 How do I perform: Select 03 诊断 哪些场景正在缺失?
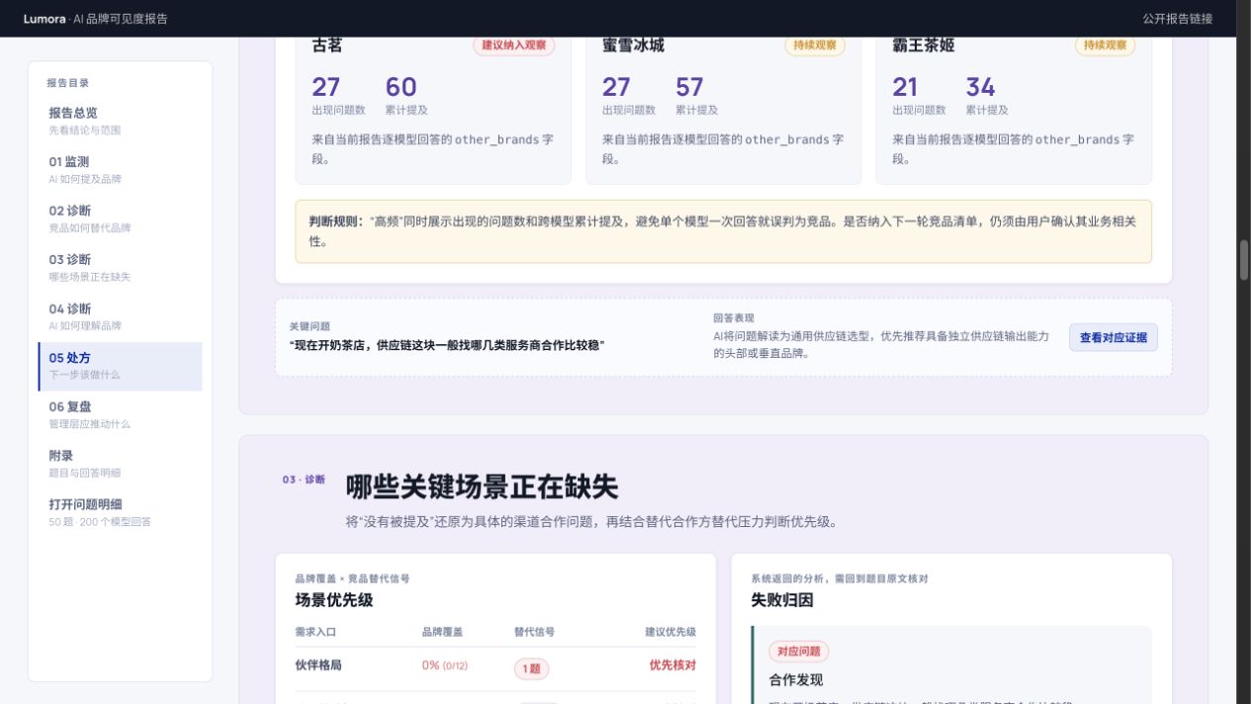[120, 268]
